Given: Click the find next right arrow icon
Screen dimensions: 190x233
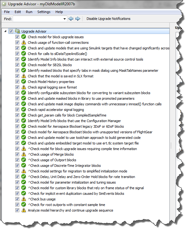Looking at the screenshot, I should (x=78, y=19).
